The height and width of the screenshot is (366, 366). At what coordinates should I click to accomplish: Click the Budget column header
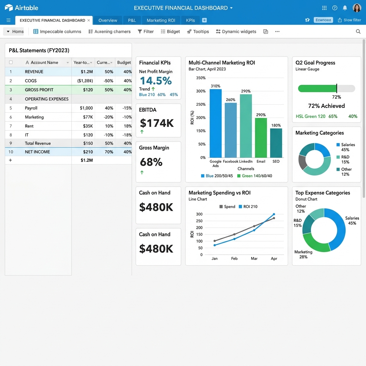coord(124,63)
